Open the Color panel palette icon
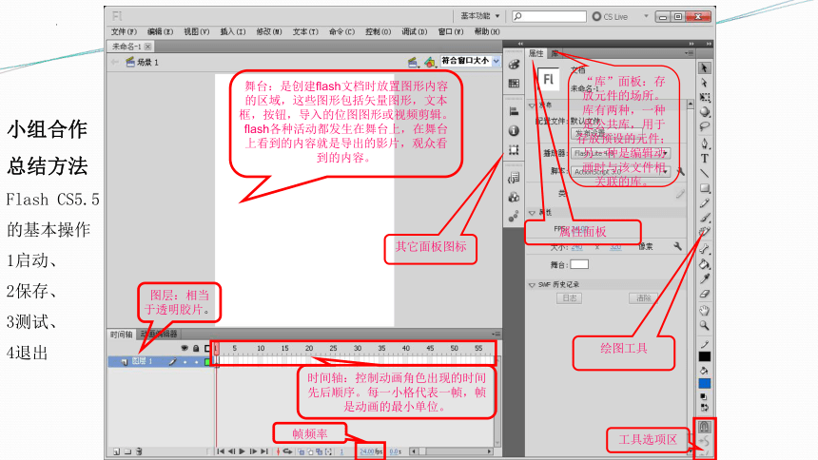This screenshot has width=818, height=460. [514, 65]
